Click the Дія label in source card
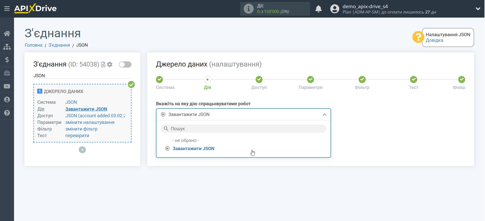 point(41,109)
